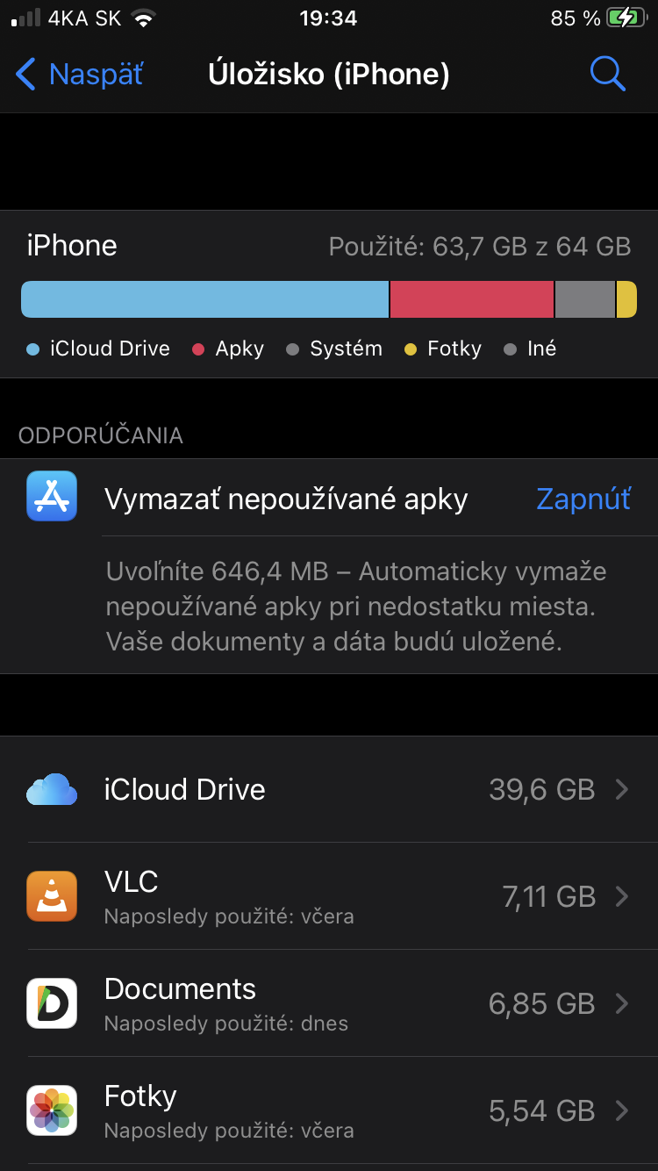Go back with Naspäť

[79, 75]
